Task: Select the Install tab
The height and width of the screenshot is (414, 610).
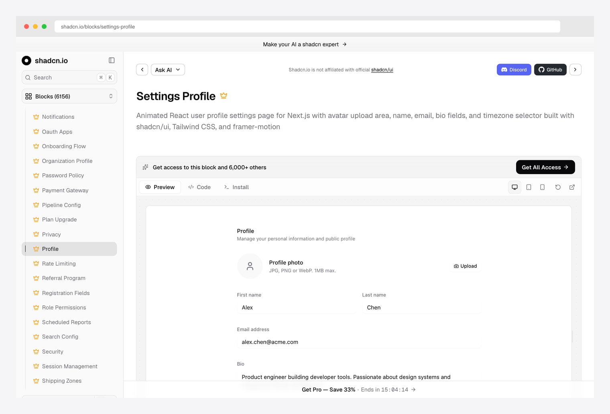Action: pos(236,187)
